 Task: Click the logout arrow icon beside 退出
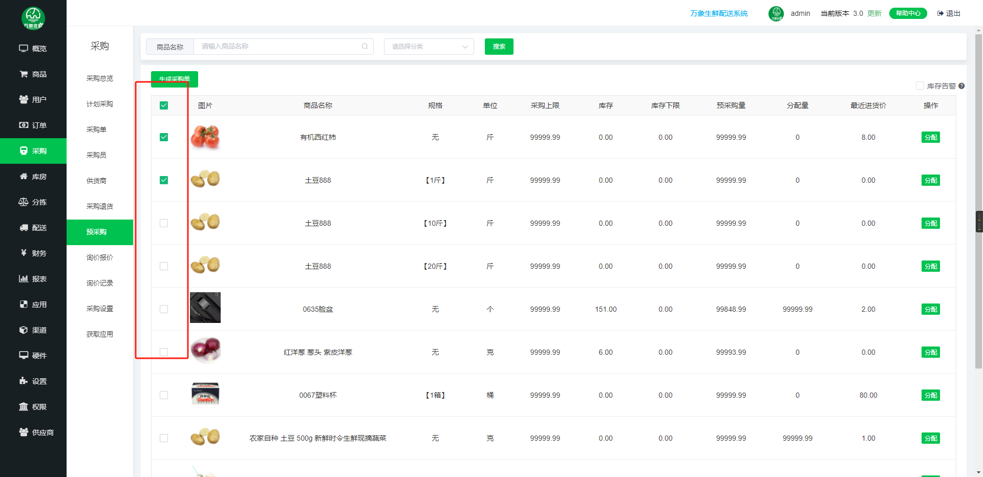[941, 13]
